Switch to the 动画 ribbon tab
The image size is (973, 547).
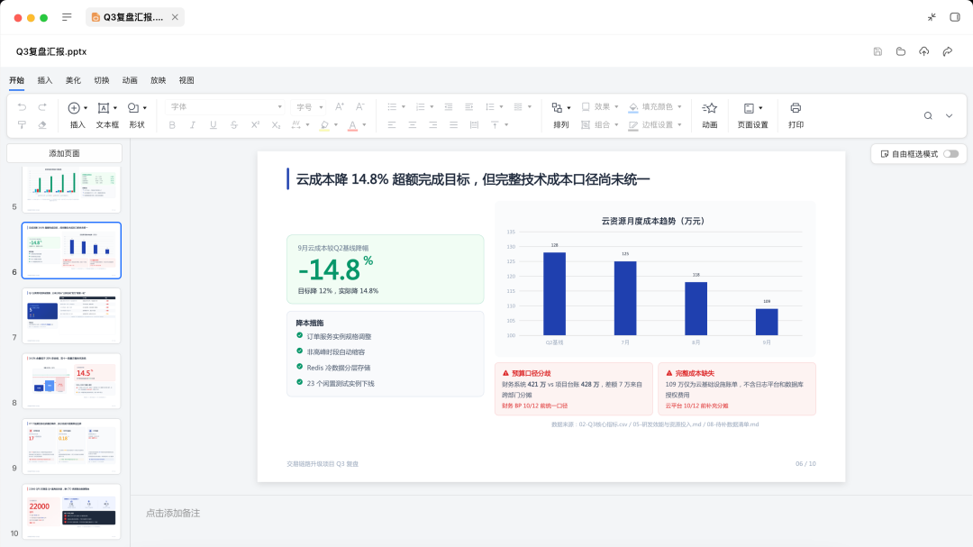(x=130, y=80)
